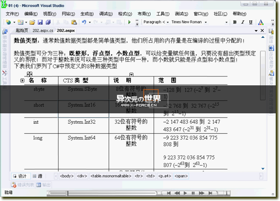This screenshot has width=280, height=201.
Task: Click the player info i button
Action: point(227,193)
